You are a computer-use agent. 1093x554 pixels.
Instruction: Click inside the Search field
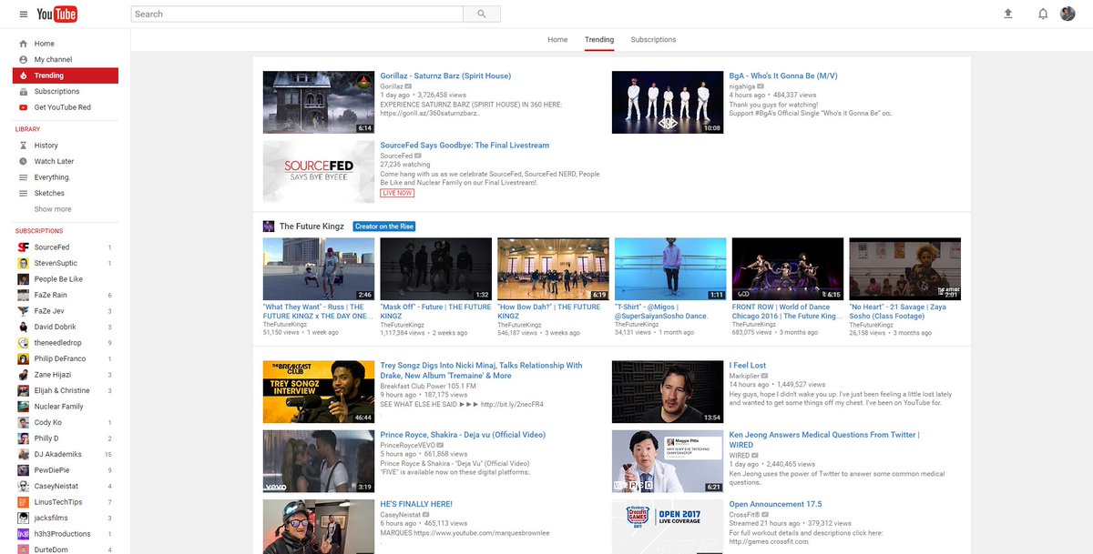point(297,14)
